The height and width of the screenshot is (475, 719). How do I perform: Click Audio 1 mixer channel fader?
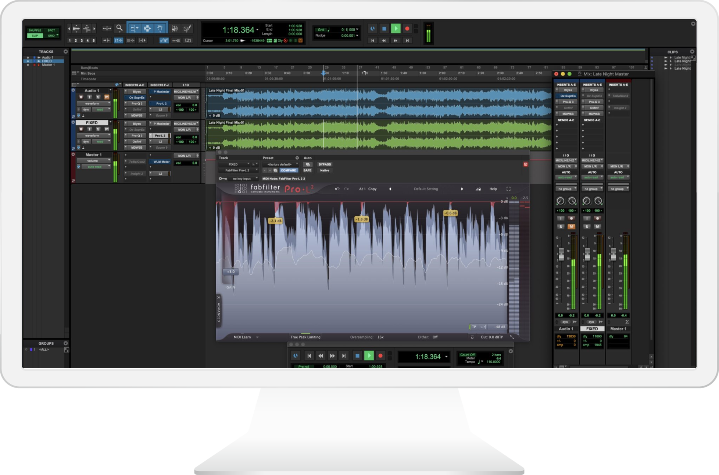561,254
